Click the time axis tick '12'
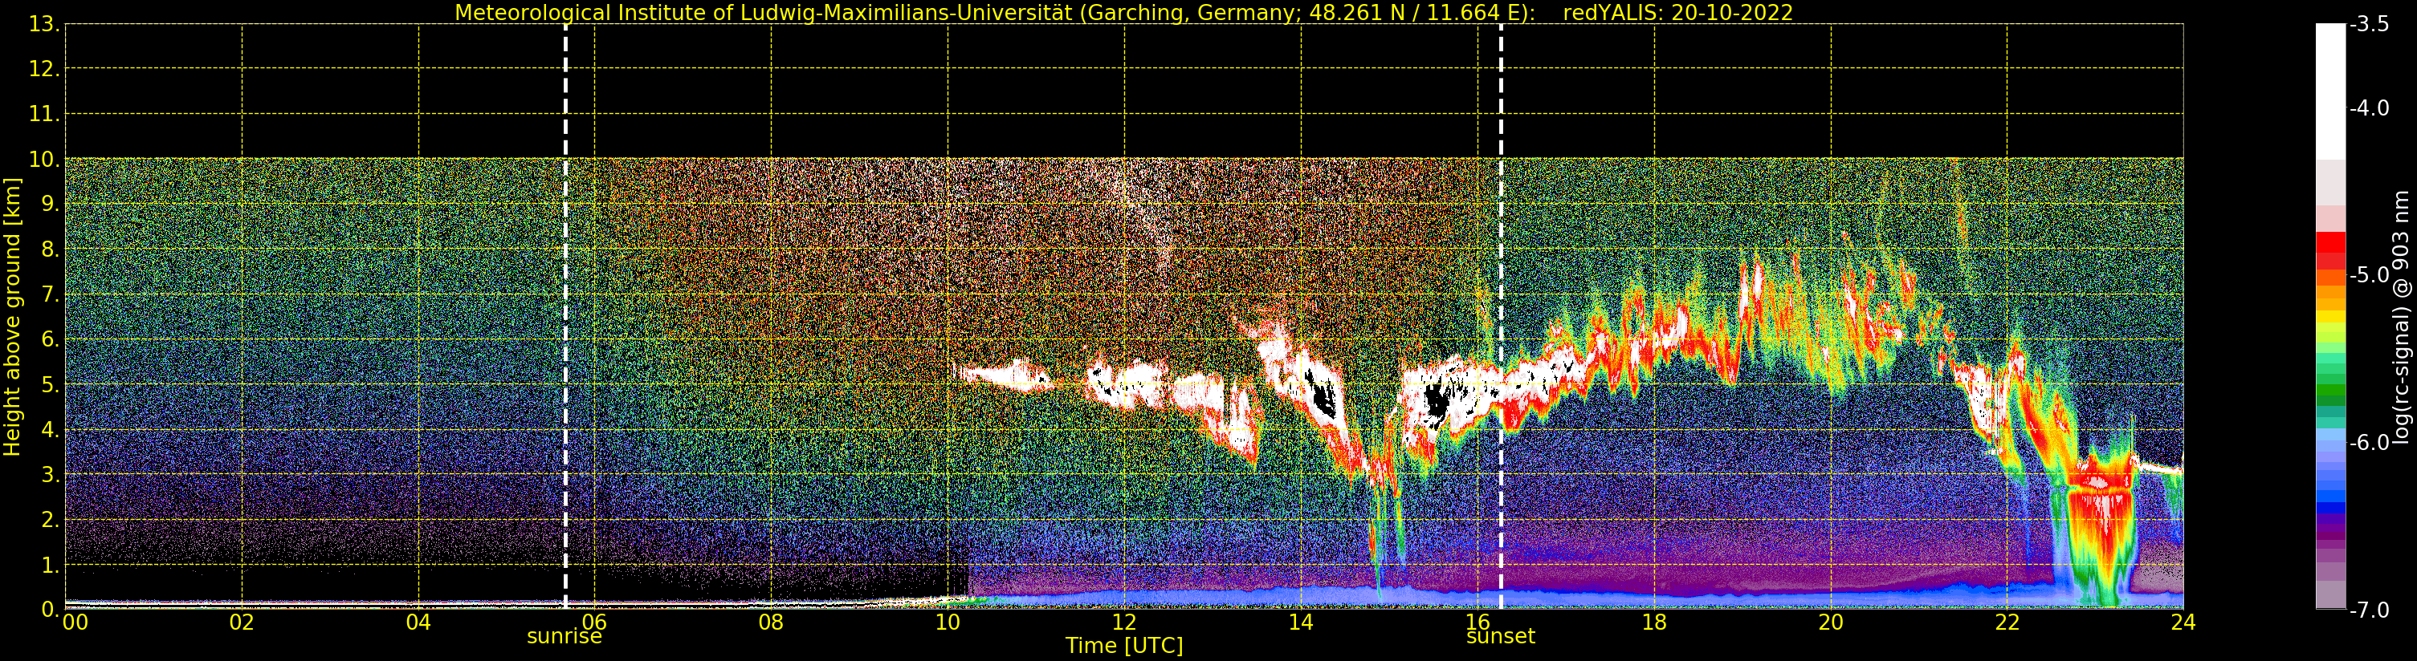 click(1124, 622)
